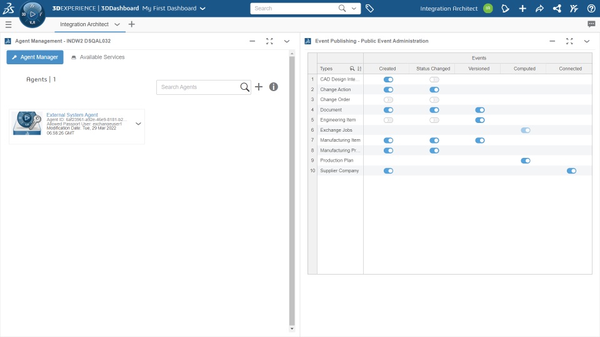This screenshot has width=600, height=337.
Task: Switch to Available Services tab
Action: click(98, 57)
